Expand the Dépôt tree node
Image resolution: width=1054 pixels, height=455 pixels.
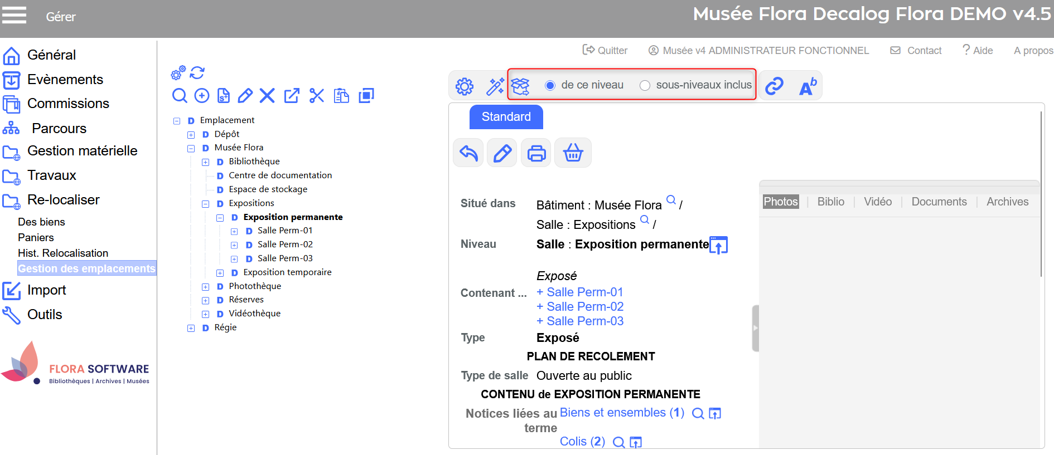coord(191,135)
